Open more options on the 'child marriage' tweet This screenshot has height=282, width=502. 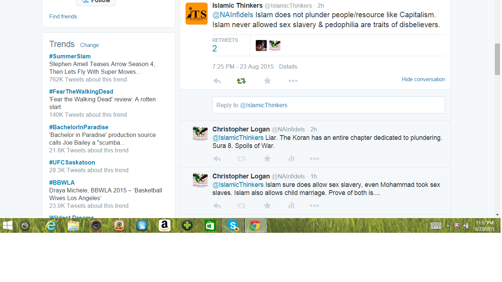314,206
